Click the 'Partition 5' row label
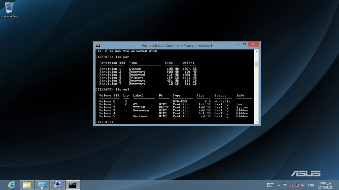The image size is (339, 190). (110, 81)
